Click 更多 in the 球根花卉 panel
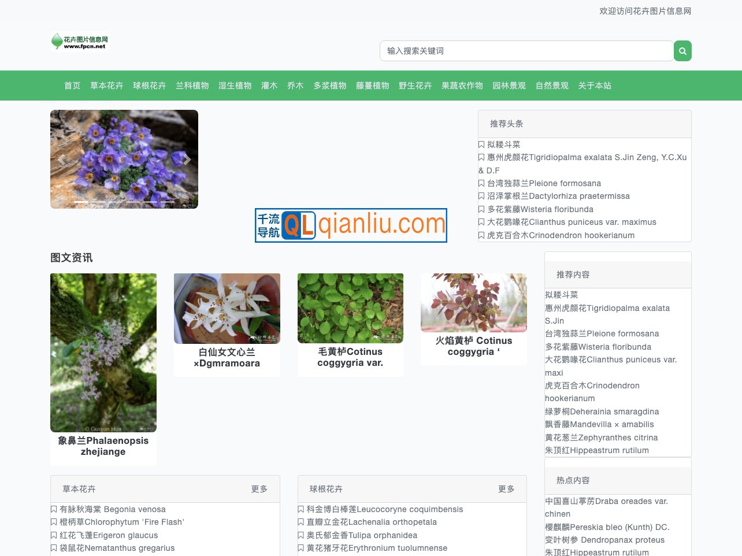742x556 pixels. point(506,489)
